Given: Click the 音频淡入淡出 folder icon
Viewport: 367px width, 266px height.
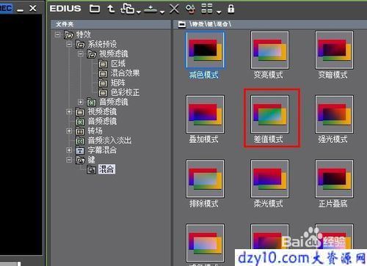Looking at the screenshot, I should point(80,141).
